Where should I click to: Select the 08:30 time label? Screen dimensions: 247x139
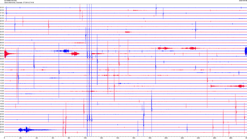coord(2,54)
